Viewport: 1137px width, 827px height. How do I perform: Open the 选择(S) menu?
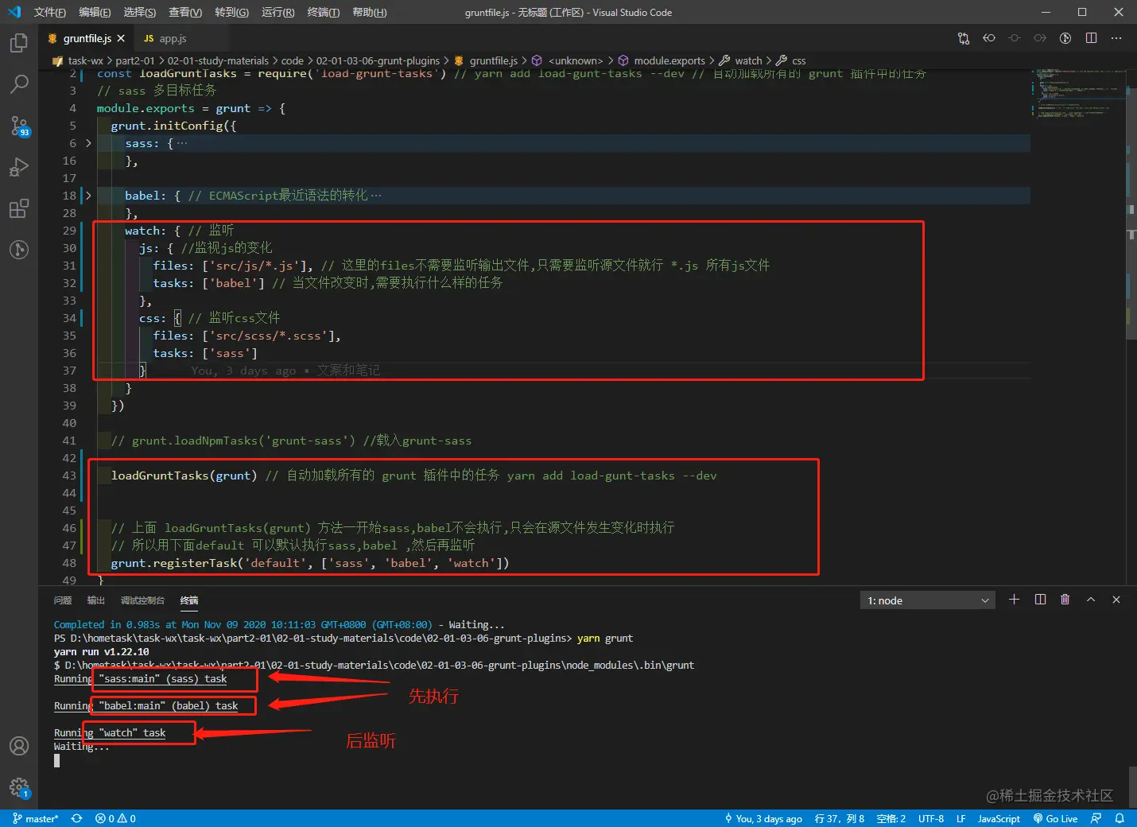click(x=140, y=12)
